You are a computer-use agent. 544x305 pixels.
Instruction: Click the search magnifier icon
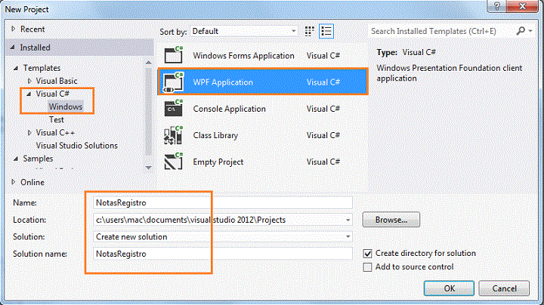[x=521, y=31]
